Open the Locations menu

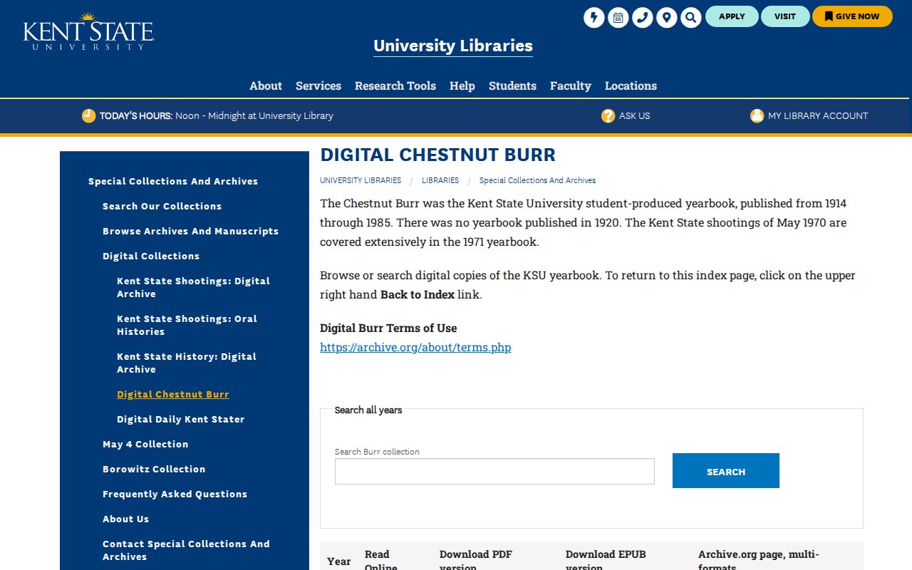point(631,85)
